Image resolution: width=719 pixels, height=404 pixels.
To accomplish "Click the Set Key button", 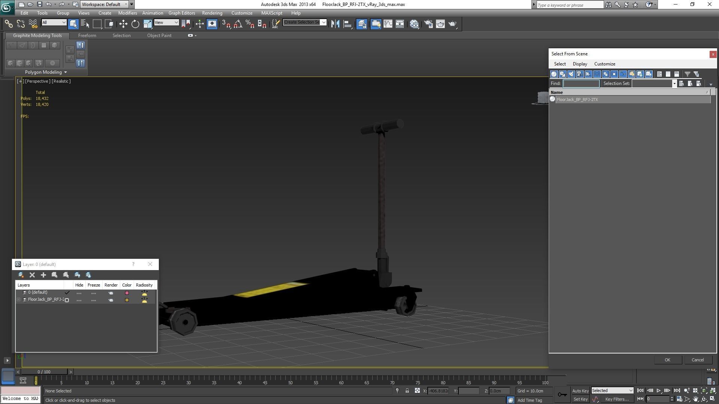I will (x=580, y=399).
